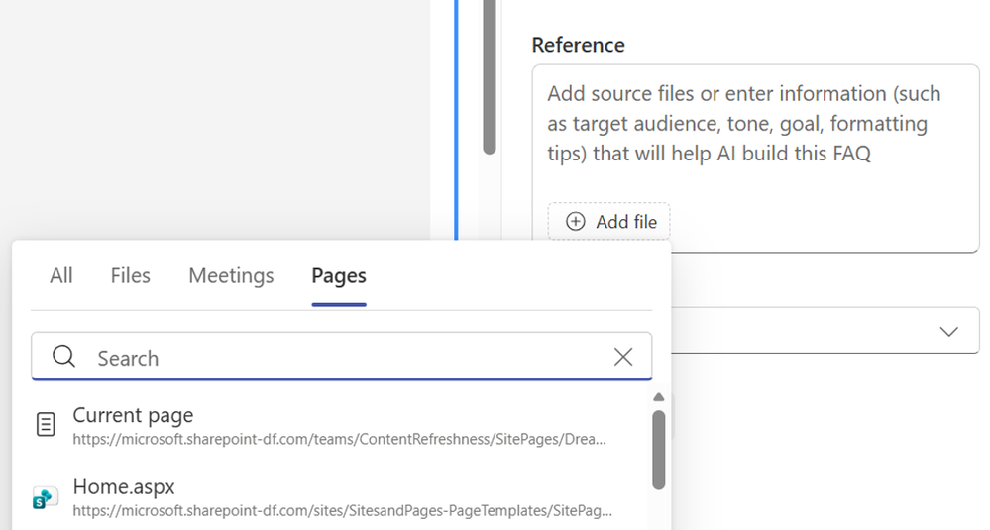Click the Search input field
This screenshot has width=990, height=530.
tap(342, 357)
